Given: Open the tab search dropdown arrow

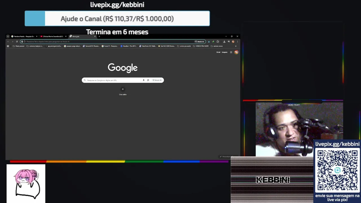Looking at the screenshot, I should coord(8,36).
